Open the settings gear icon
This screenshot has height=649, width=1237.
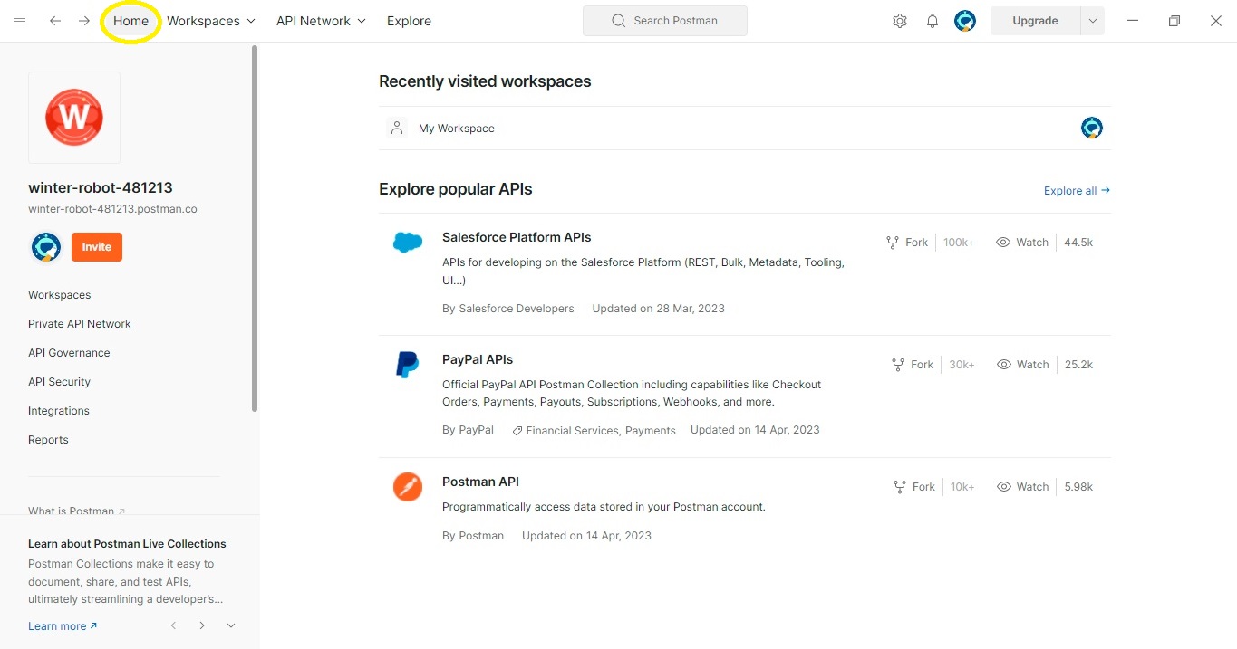coord(899,21)
